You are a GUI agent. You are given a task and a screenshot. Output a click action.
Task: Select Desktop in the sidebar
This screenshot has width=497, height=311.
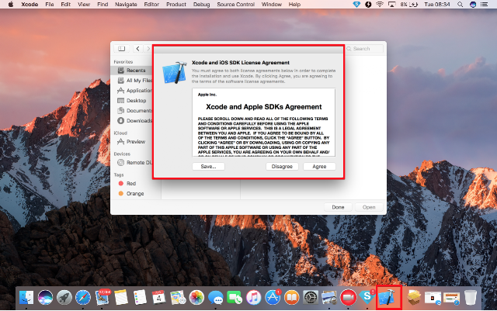point(132,101)
